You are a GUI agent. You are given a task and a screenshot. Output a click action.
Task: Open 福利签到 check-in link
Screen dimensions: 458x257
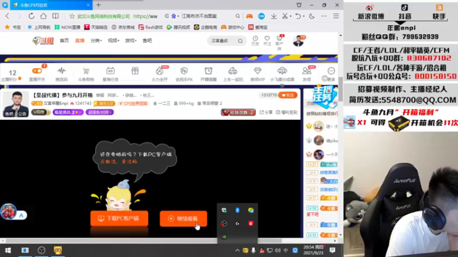[x=287, y=112]
